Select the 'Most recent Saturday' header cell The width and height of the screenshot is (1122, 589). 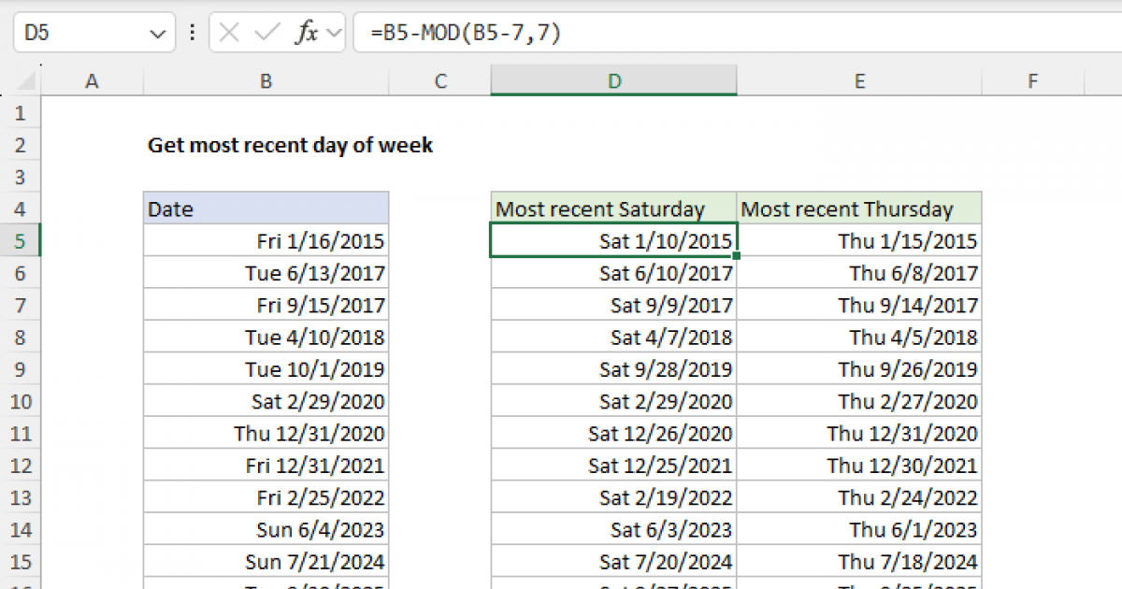point(613,208)
